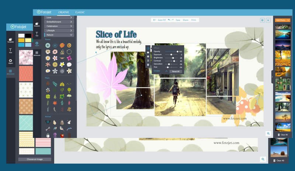Collapse the Nature clipart category
The width and height of the screenshot is (295, 171).
pos(59,35)
